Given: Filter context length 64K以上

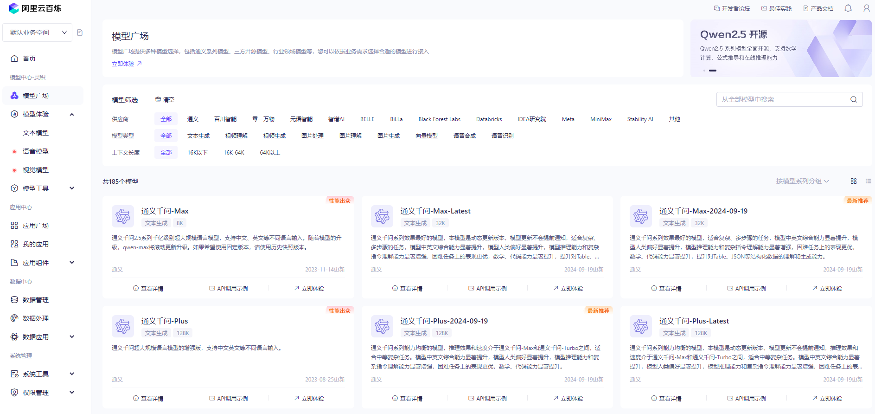Looking at the screenshot, I should (x=270, y=153).
